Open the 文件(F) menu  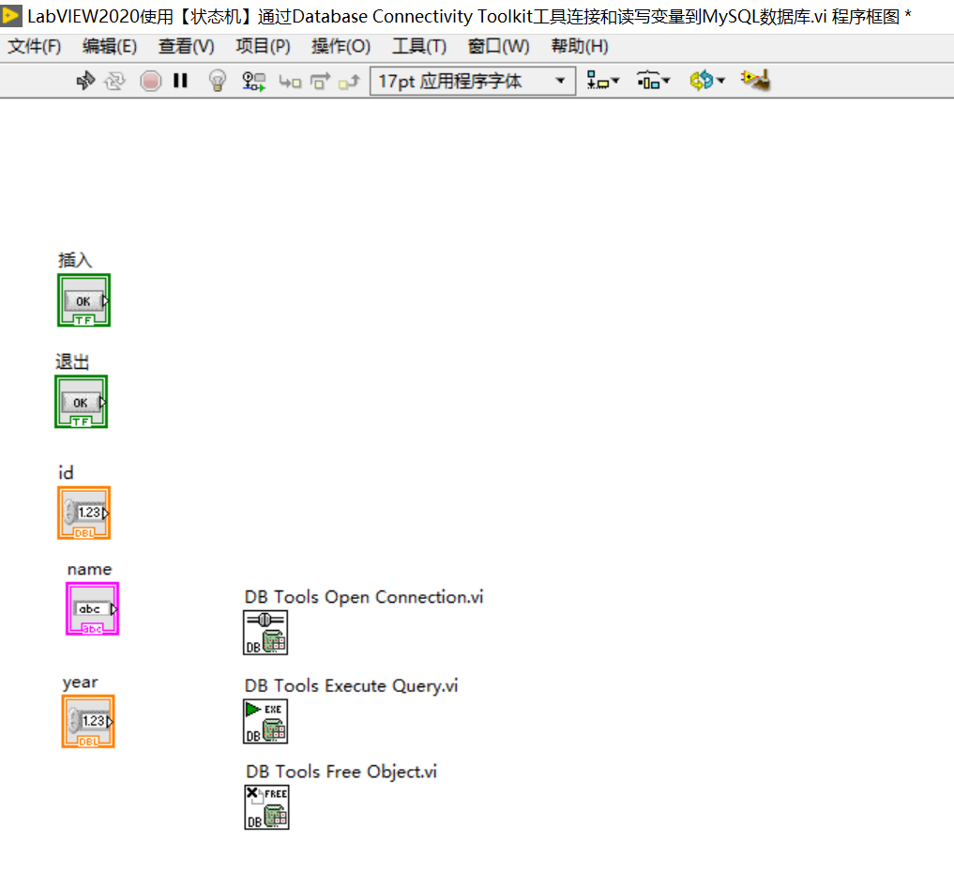(34, 46)
